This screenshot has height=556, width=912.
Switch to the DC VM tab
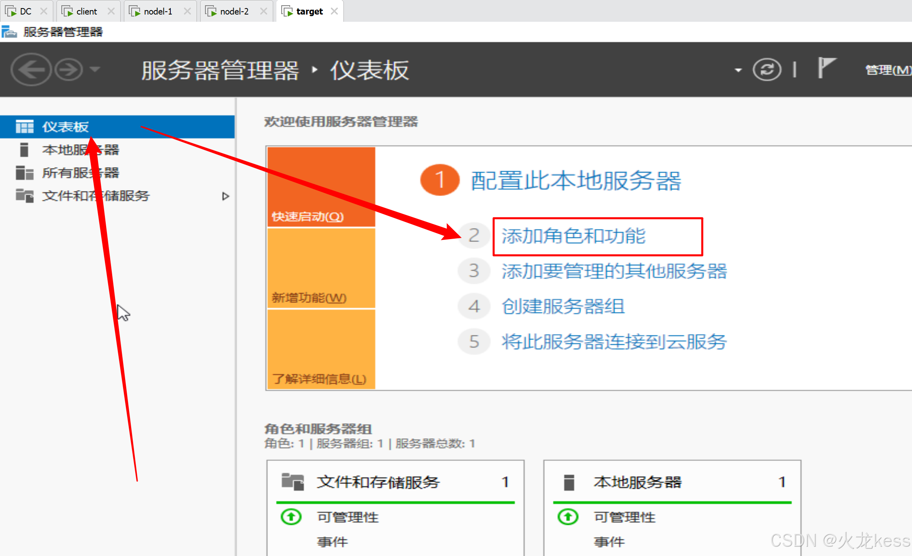tap(25, 11)
